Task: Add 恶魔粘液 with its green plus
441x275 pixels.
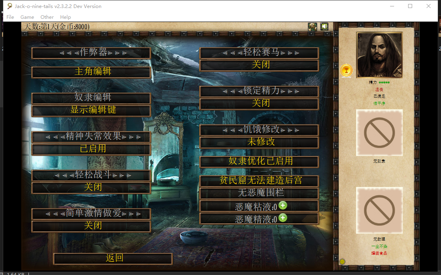Action: point(283,205)
